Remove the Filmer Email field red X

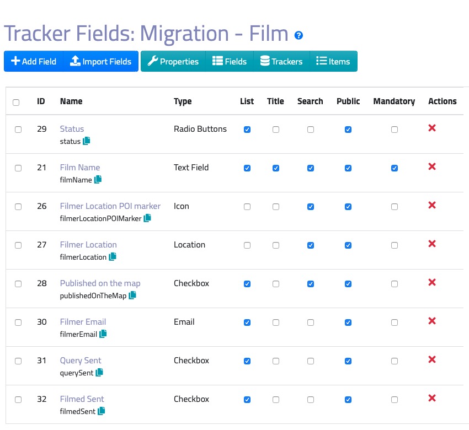coord(432,321)
